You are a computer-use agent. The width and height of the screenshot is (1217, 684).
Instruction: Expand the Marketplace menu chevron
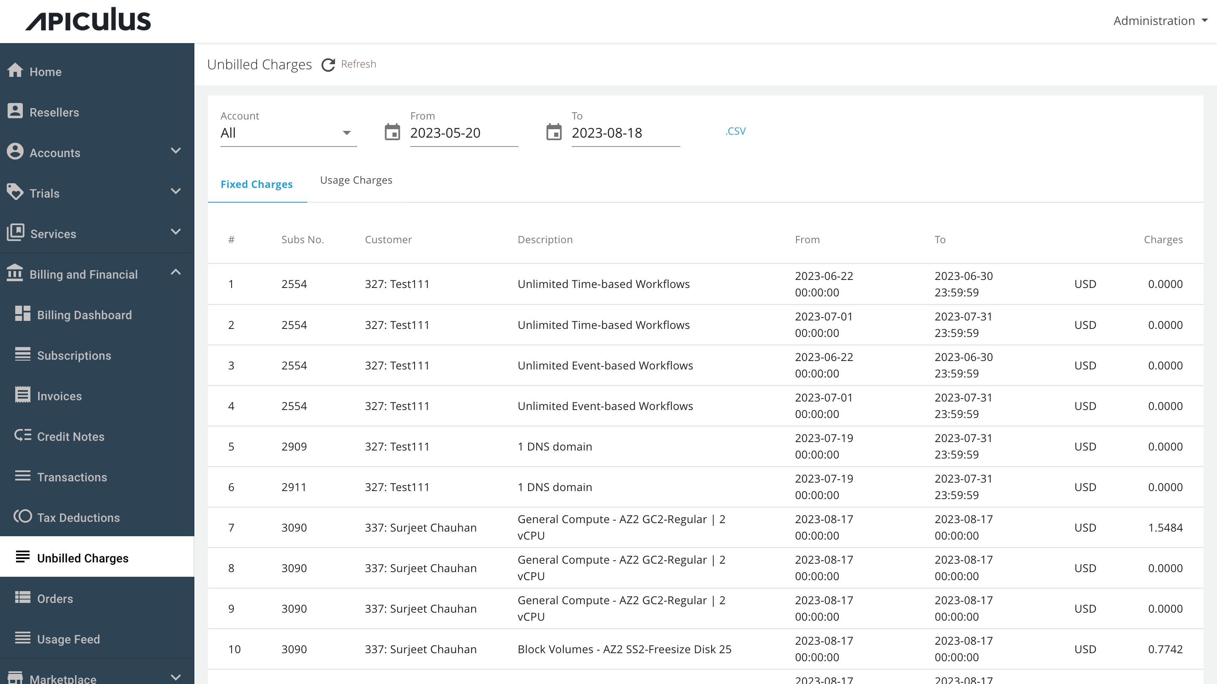176,678
